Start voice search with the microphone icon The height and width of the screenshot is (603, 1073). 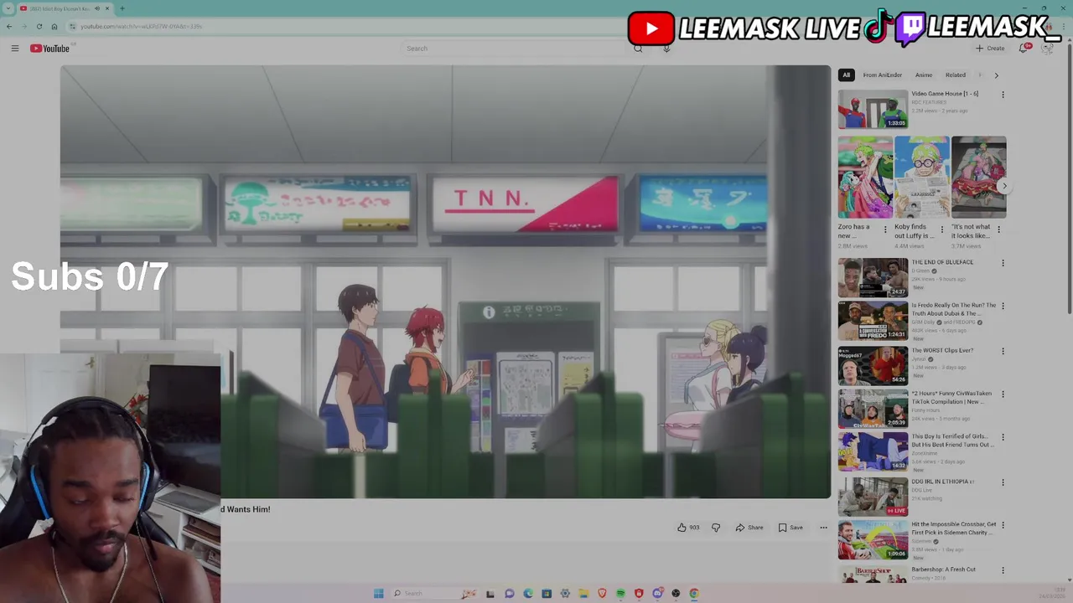tap(666, 49)
